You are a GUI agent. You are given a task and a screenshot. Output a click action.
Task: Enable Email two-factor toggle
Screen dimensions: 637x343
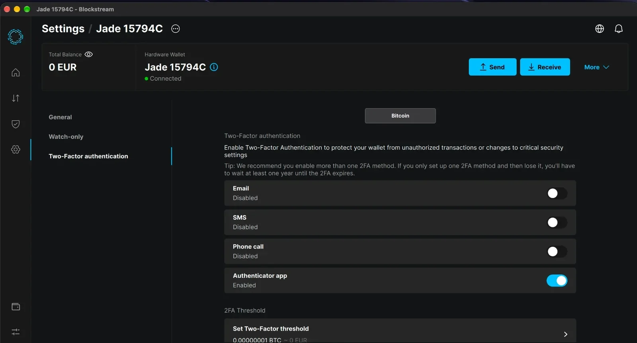(x=557, y=193)
